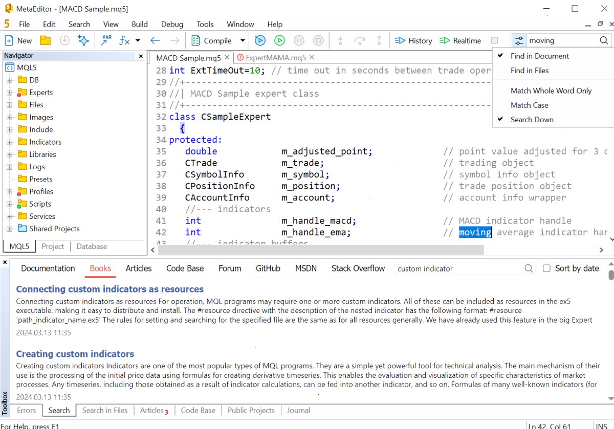Toggle the Find in Document option

[539, 56]
